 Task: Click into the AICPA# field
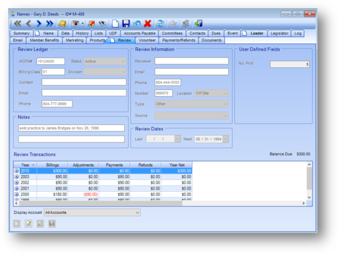(50, 61)
